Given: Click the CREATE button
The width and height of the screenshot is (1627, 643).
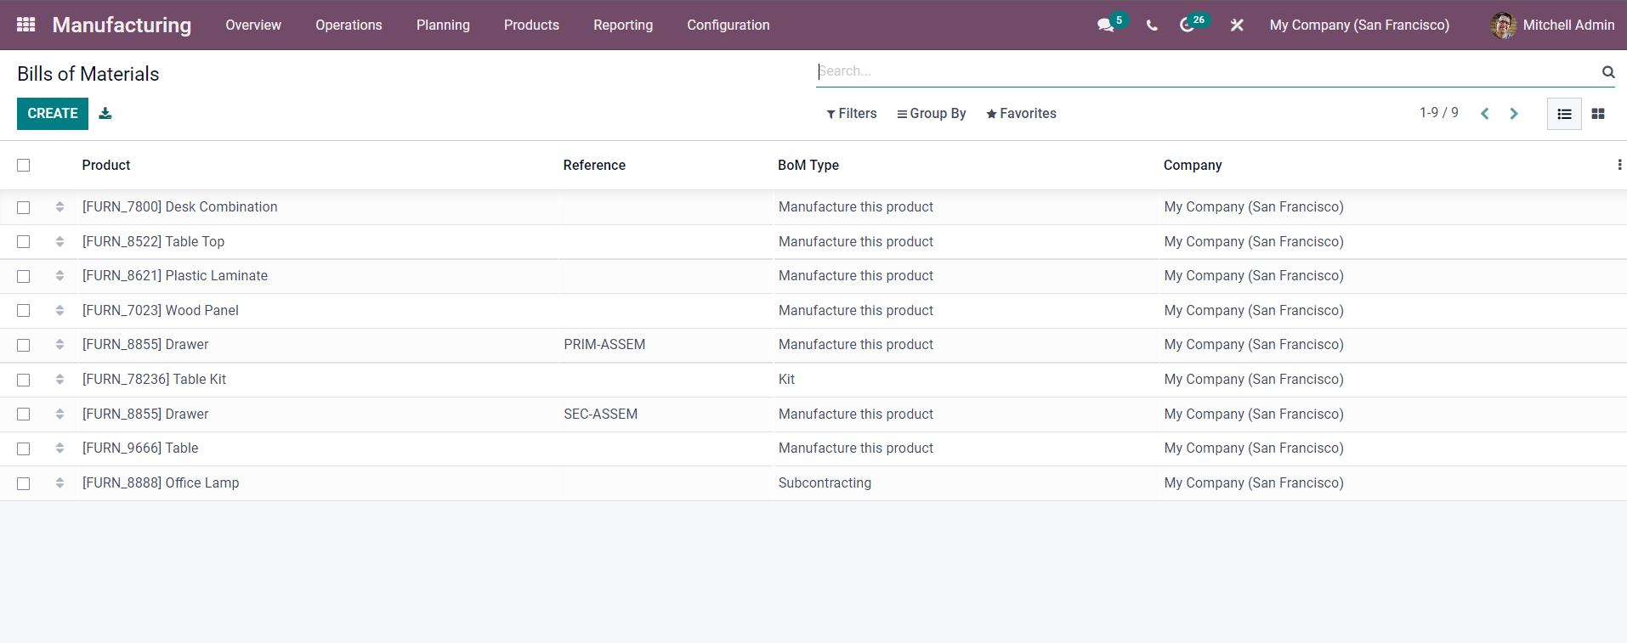Looking at the screenshot, I should click(53, 114).
